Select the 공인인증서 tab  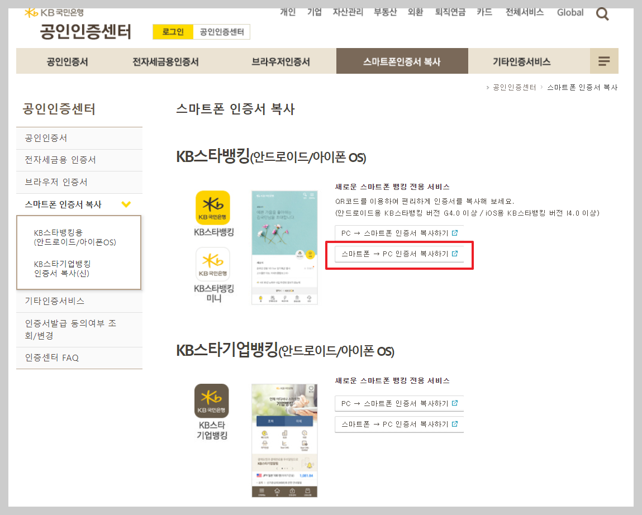click(x=67, y=61)
